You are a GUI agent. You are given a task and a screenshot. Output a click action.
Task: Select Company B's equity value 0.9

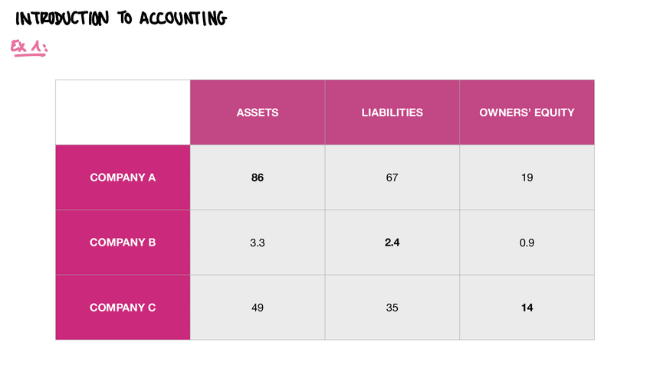click(527, 243)
